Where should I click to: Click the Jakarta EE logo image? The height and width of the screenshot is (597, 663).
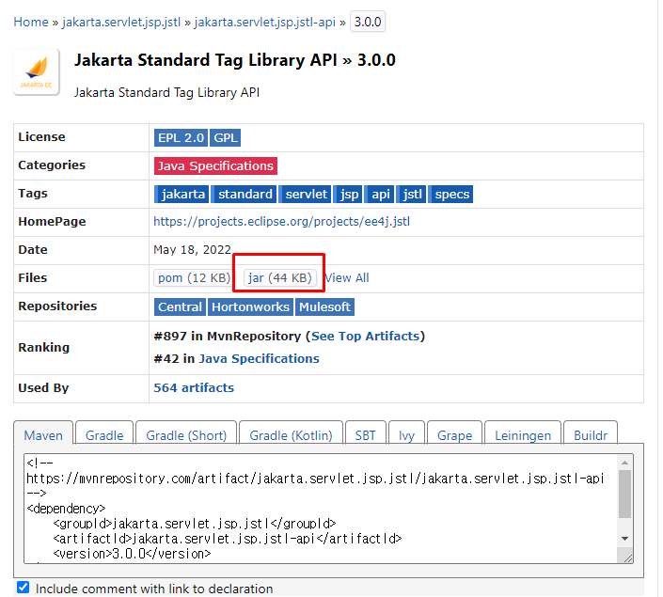[x=37, y=72]
